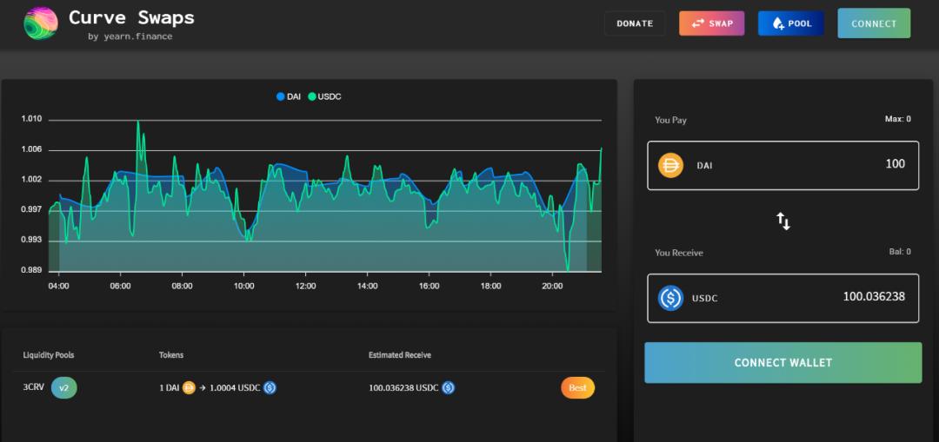The height and width of the screenshot is (442, 939).
Task: Click the Max: 0 label
Action: 897,119
